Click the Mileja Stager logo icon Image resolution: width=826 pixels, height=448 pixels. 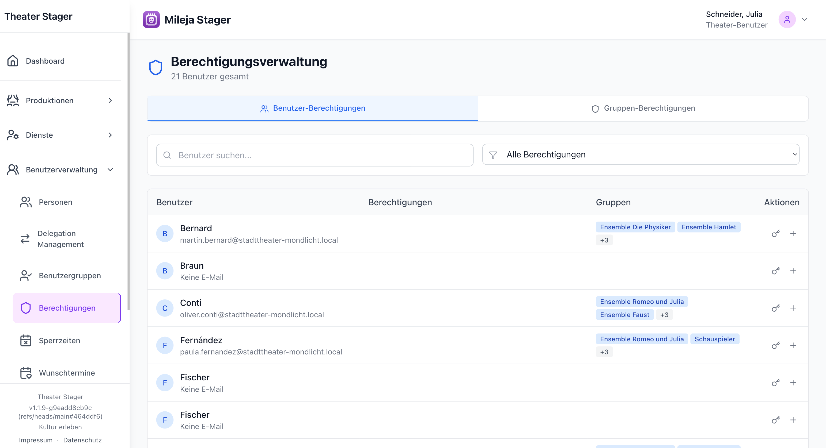coord(151,20)
